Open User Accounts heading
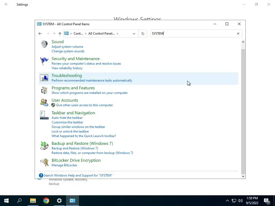The width and height of the screenshot is (275, 206). [65, 100]
